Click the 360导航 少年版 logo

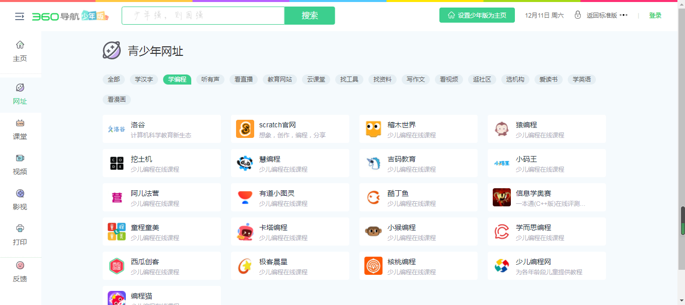(71, 16)
